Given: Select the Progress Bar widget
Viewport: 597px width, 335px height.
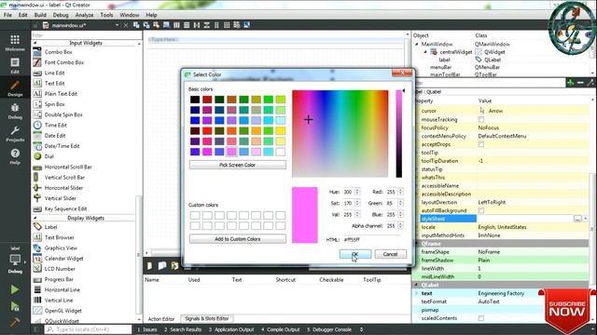Looking at the screenshot, I should click(x=59, y=279).
